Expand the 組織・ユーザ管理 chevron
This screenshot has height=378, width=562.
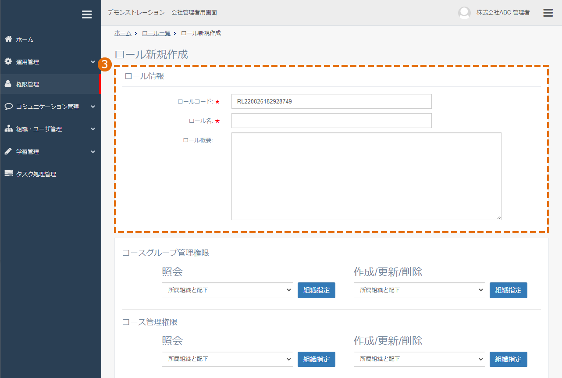pyautogui.click(x=93, y=129)
